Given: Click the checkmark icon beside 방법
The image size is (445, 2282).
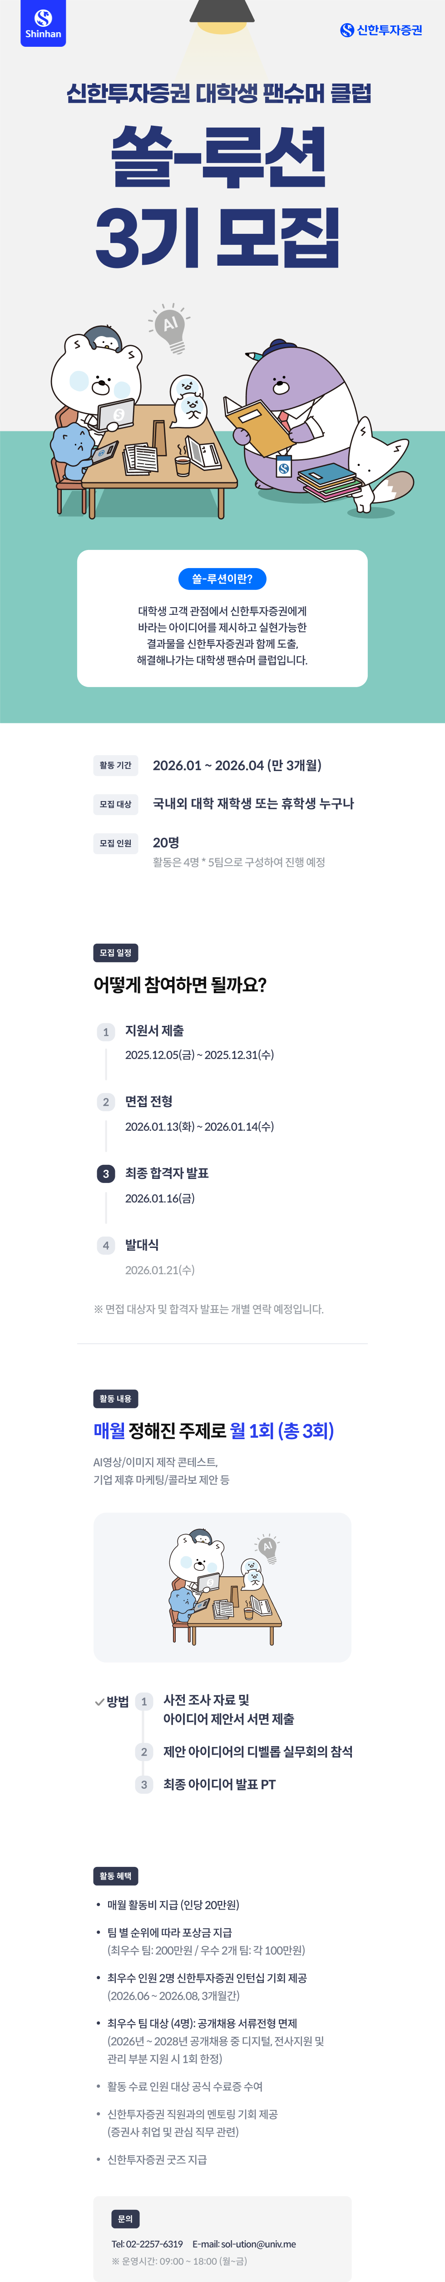Looking at the screenshot, I should pyautogui.click(x=99, y=1702).
